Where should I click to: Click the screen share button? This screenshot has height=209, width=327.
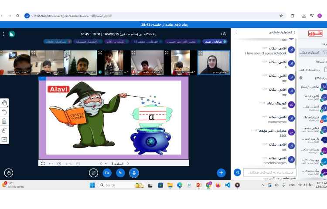coord(93,173)
